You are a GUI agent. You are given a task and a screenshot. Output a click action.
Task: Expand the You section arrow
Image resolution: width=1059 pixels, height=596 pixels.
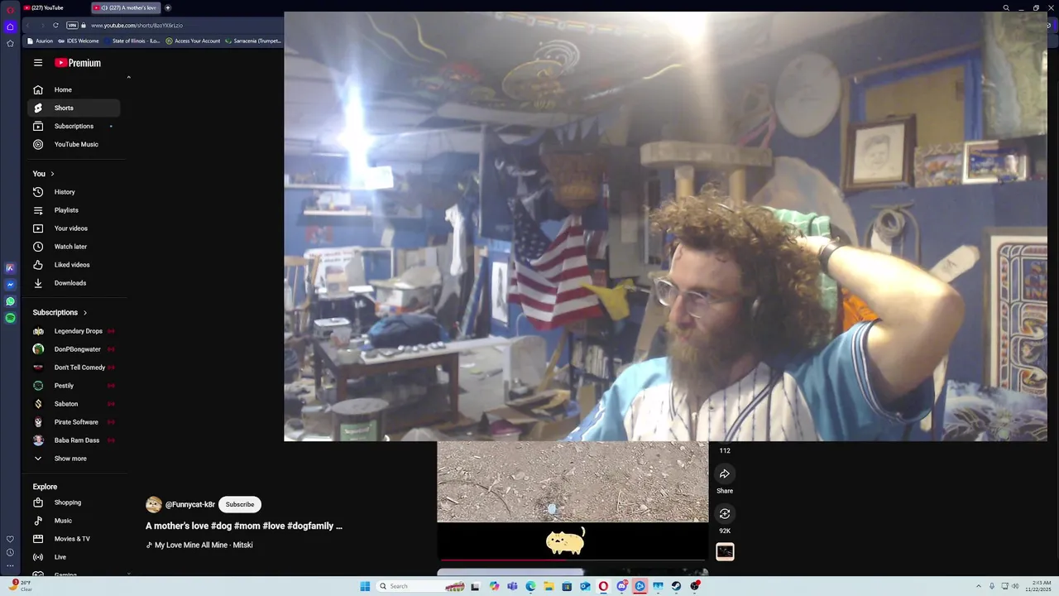[52, 174]
